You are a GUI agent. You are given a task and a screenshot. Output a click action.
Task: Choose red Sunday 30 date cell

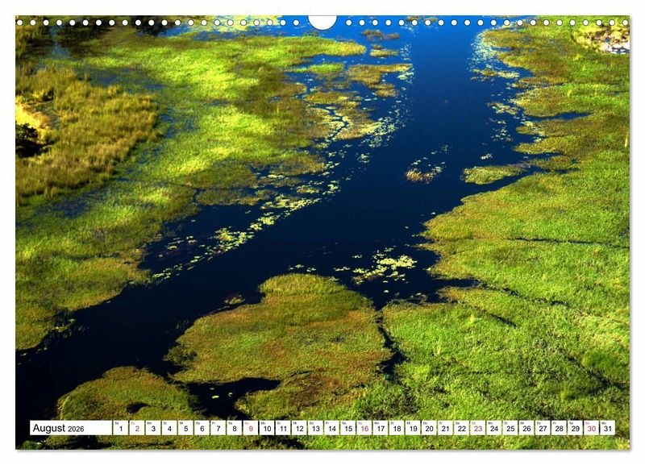(x=591, y=429)
